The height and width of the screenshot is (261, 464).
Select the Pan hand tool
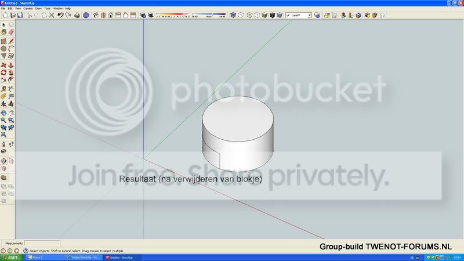point(11,113)
